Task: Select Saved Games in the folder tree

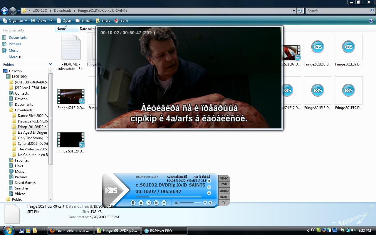Action: click(x=25, y=183)
